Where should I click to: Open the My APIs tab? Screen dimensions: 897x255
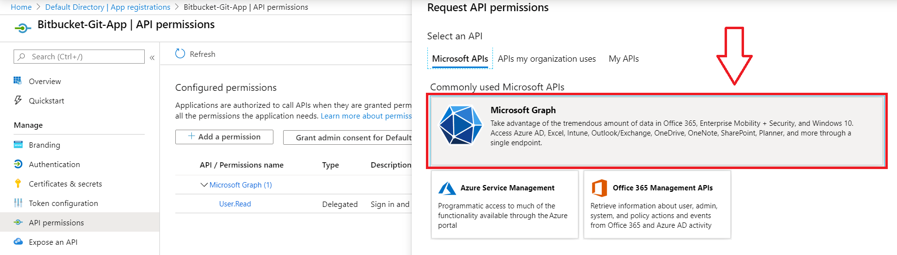(x=624, y=59)
